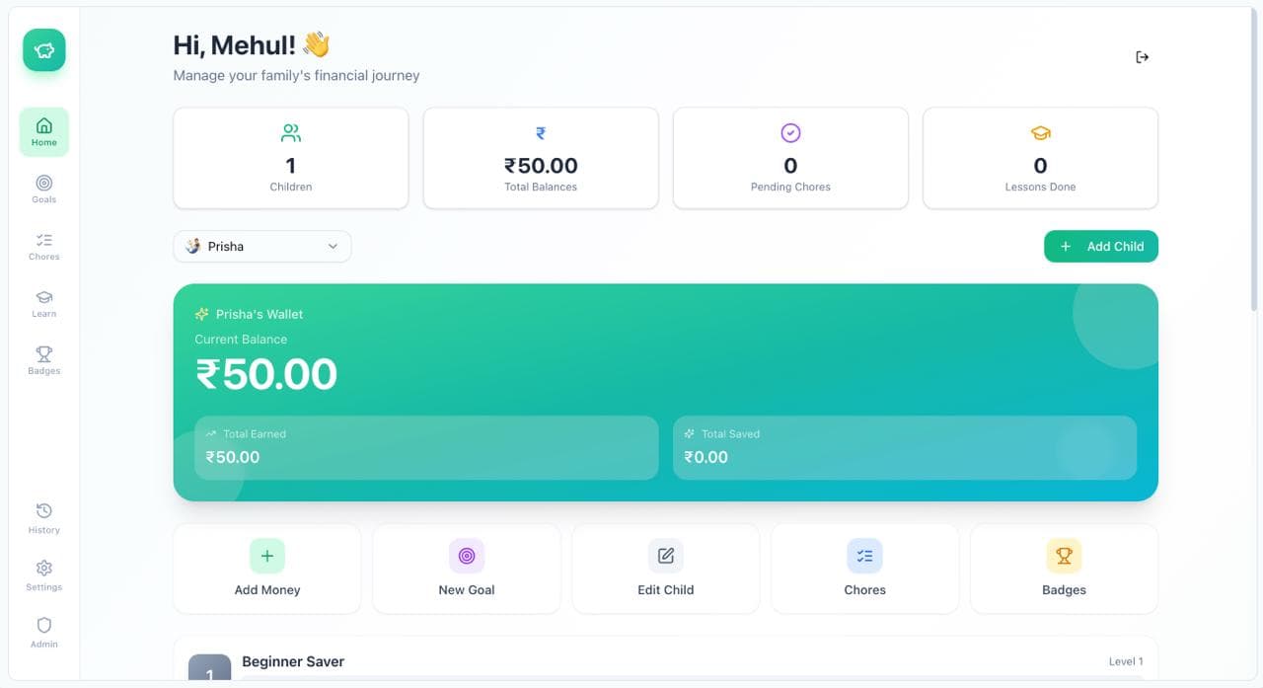
Task: Open the Badges trophy in sidebar
Action: (x=44, y=360)
